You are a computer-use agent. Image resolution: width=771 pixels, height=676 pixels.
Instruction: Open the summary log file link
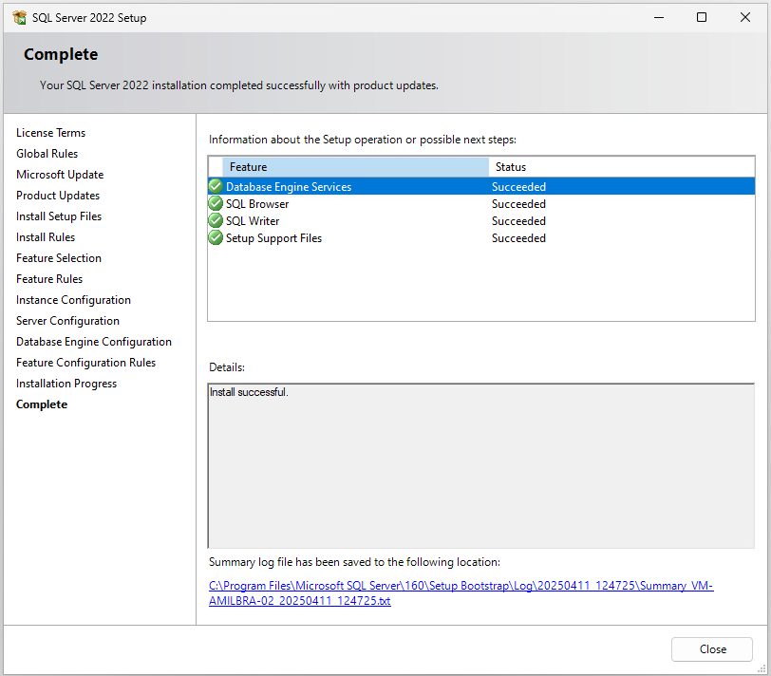[x=461, y=593]
